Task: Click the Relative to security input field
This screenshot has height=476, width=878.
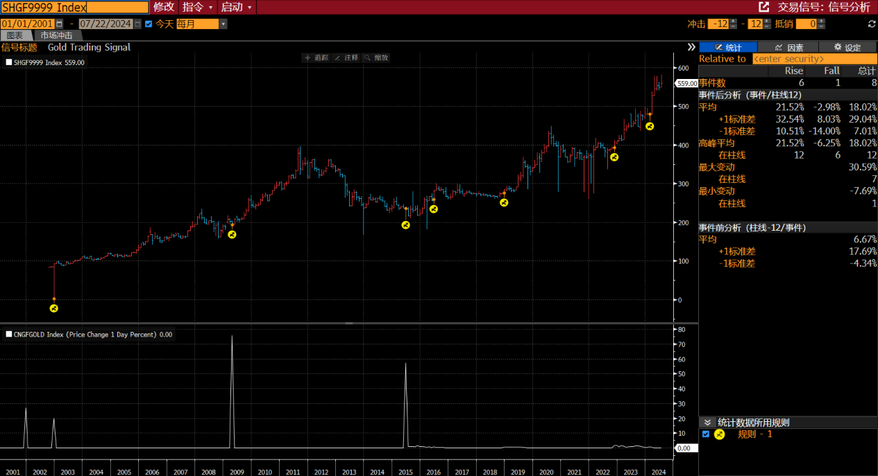Action: tap(813, 59)
